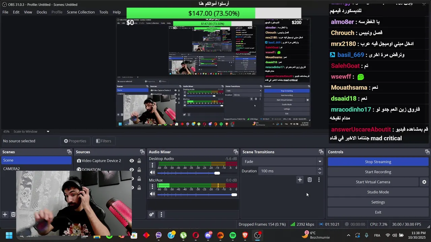Pop out the Audio Mixer dock

236,152
